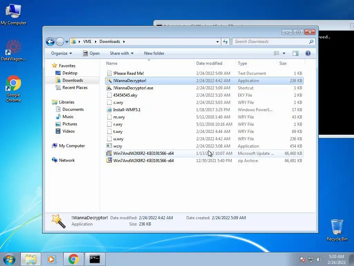Select the !WannaDecryptor! application icon
This screenshot has width=354, height=266.
(109, 80)
